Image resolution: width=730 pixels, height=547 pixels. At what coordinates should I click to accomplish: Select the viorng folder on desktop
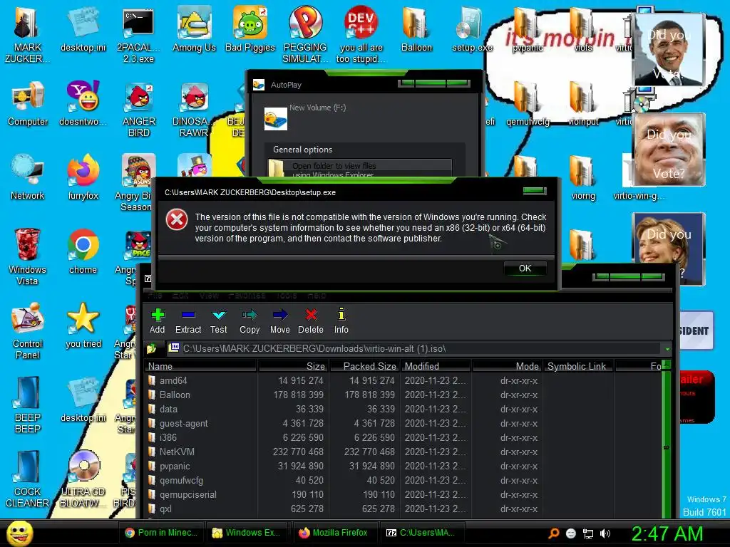coord(582,177)
